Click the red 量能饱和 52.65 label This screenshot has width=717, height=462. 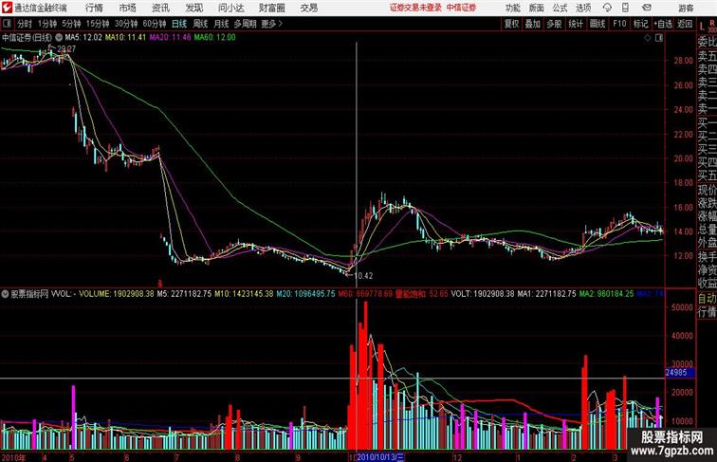click(422, 294)
